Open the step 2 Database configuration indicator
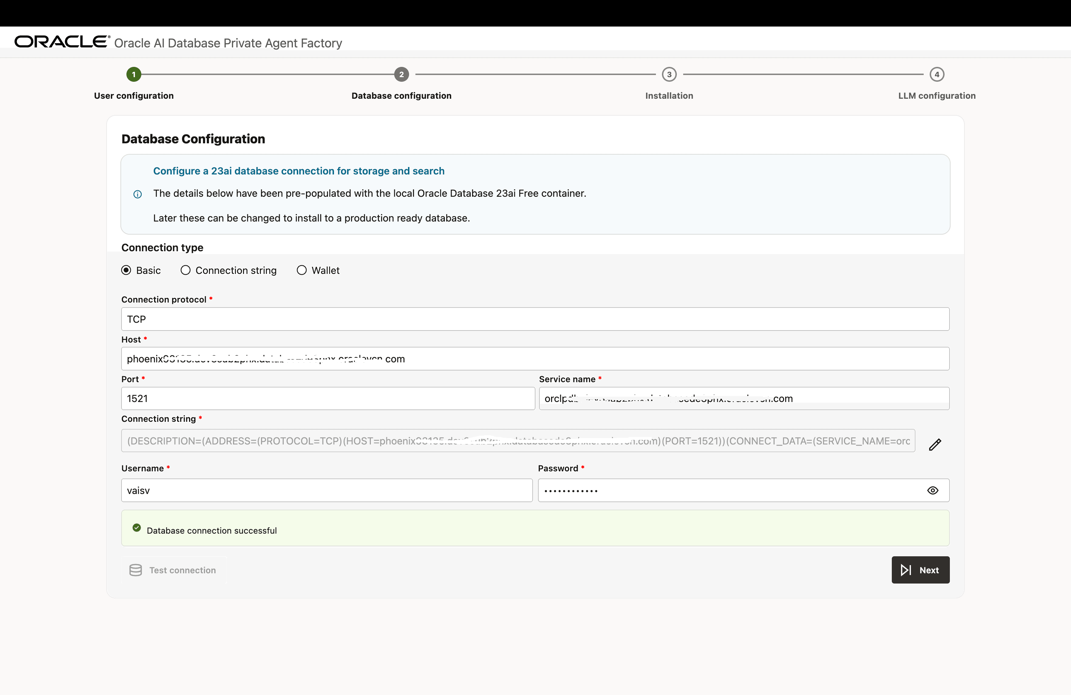Screen dimensions: 1071x695 click(x=401, y=75)
